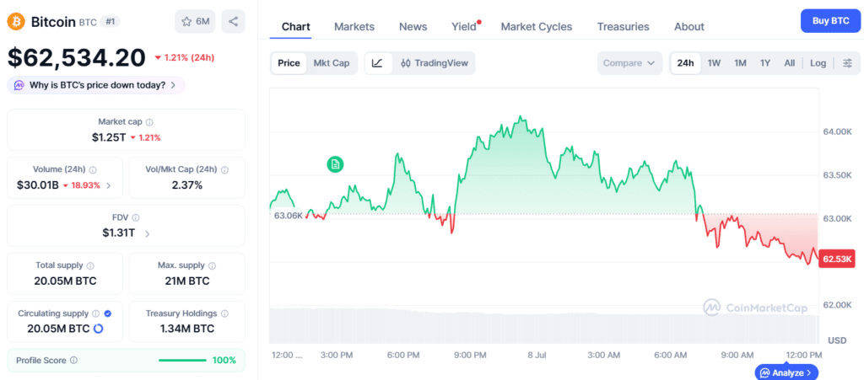
Task: Select the All time range
Action: click(790, 63)
